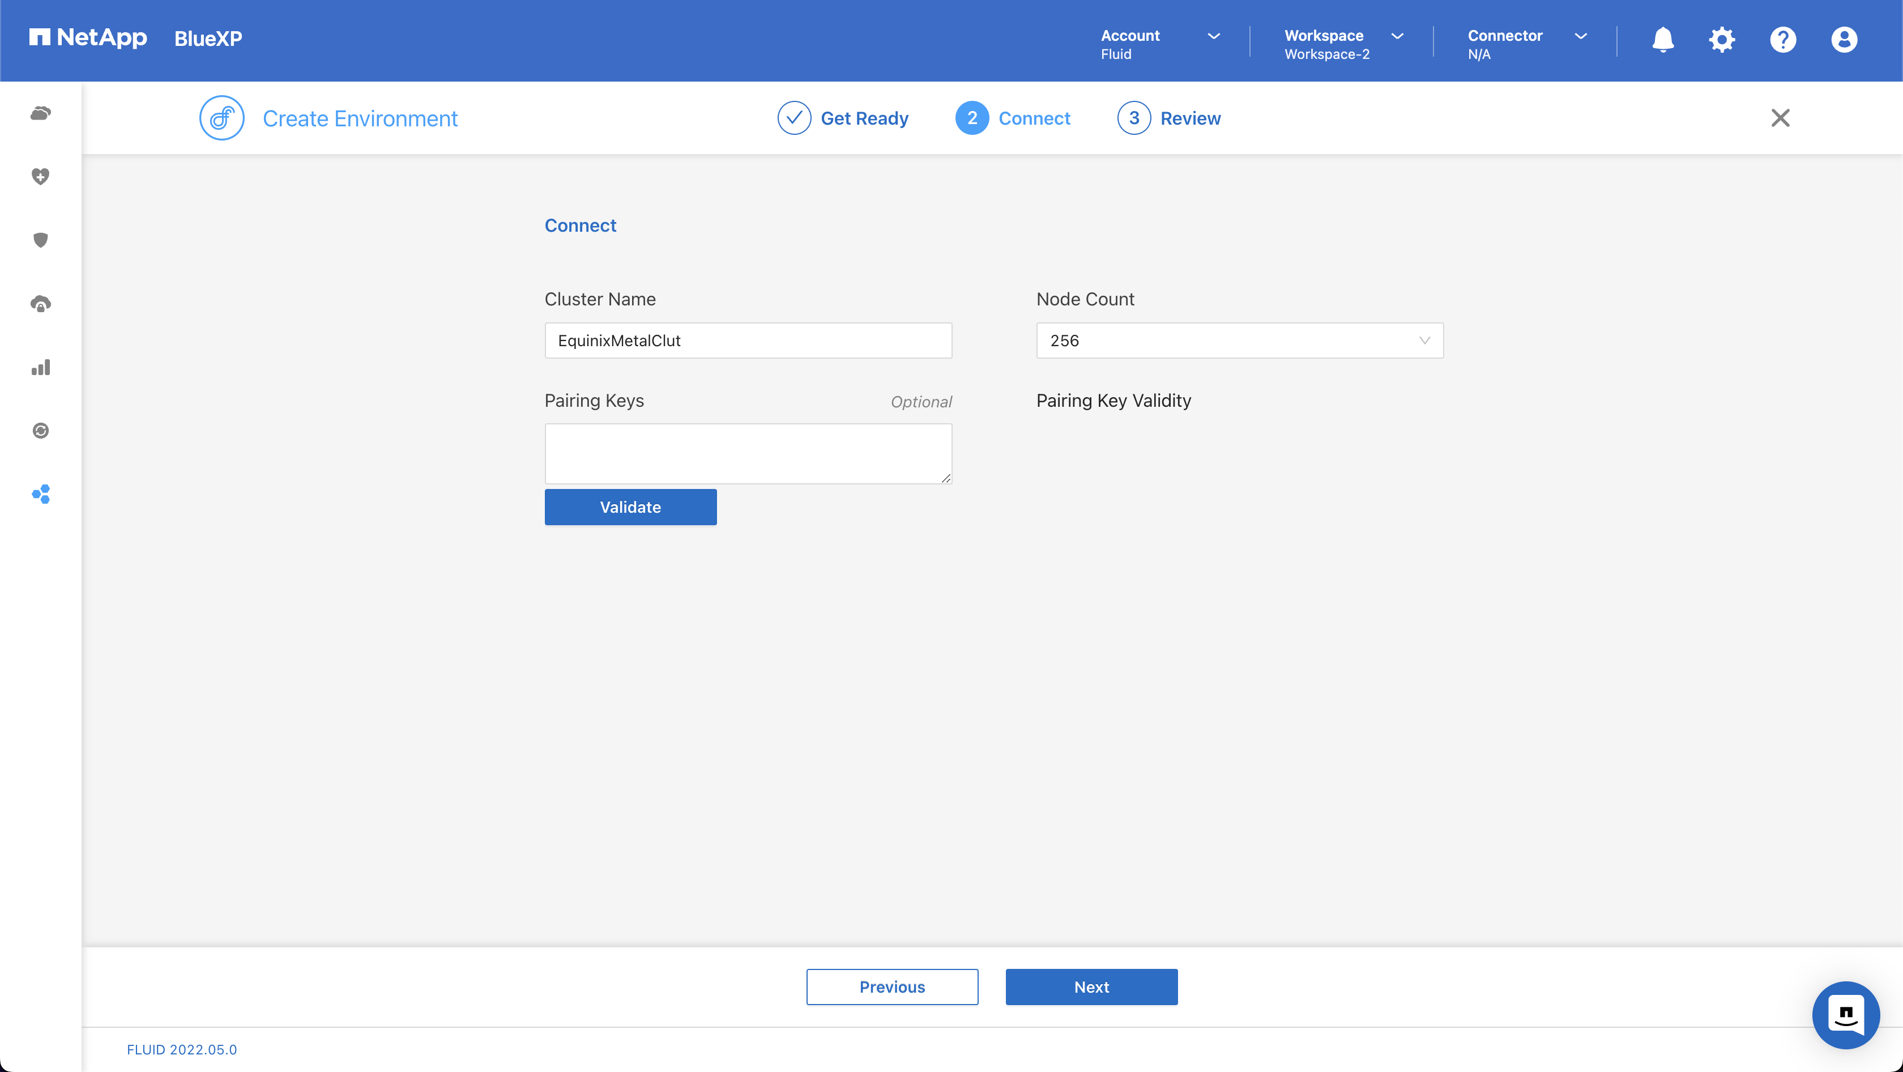Open the cloud lock governance sidebar icon
1903x1072 pixels.
point(41,304)
